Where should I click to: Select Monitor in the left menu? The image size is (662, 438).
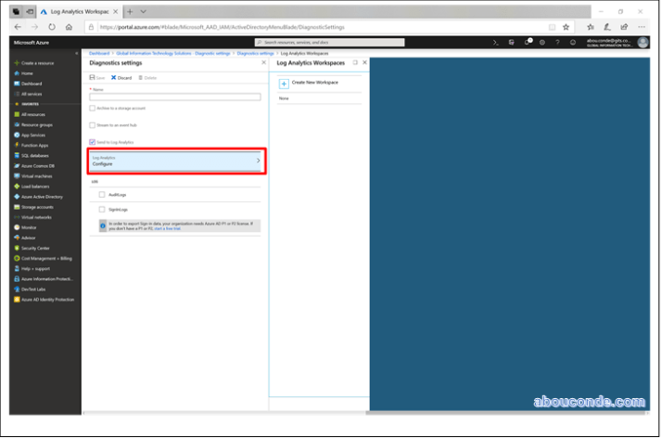tap(28, 226)
